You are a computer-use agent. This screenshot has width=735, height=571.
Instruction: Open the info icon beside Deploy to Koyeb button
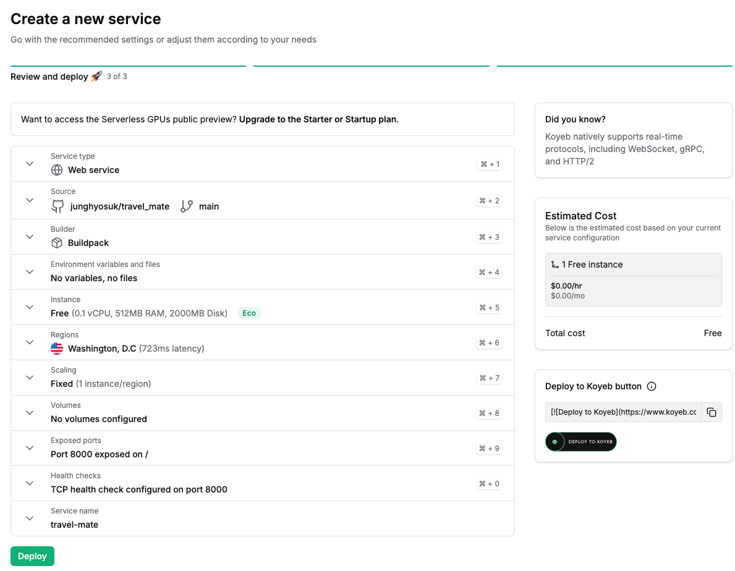coord(652,386)
